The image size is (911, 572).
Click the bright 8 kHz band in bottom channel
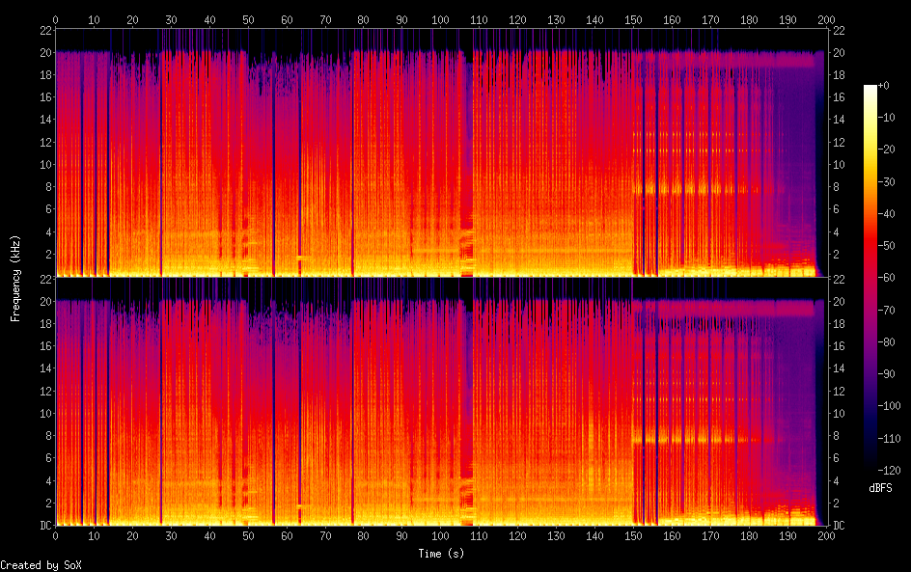click(695, 439)
